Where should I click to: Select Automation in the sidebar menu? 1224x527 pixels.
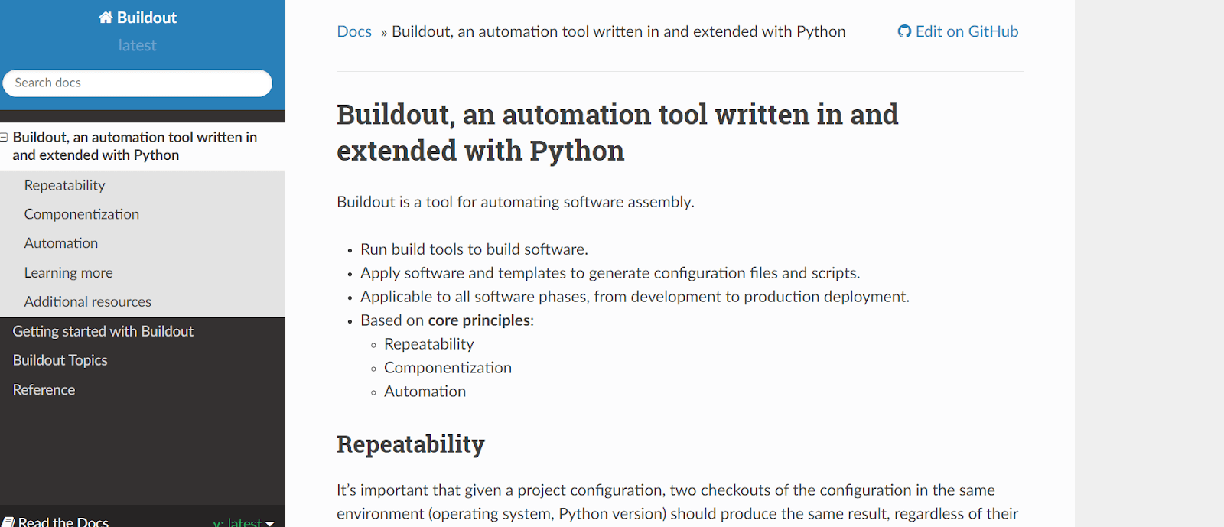pyautogui.click(x=61, y=243)
